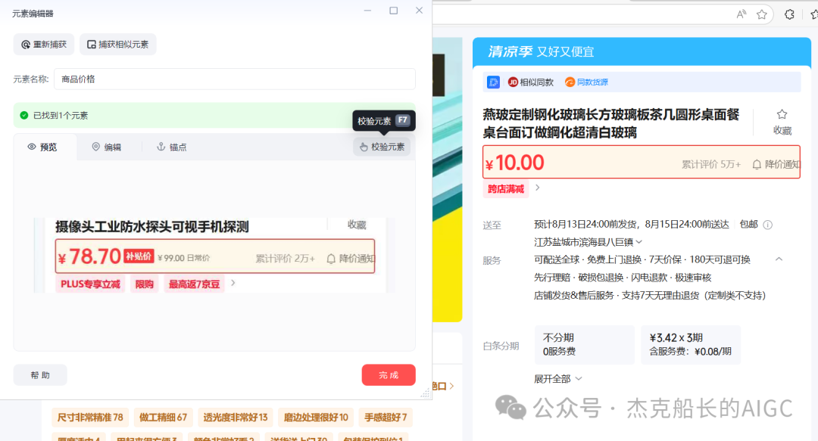This screenshot has width=818, height=441.
Task: Click the 重新捕获 recapture button
Action: (44, 45)
